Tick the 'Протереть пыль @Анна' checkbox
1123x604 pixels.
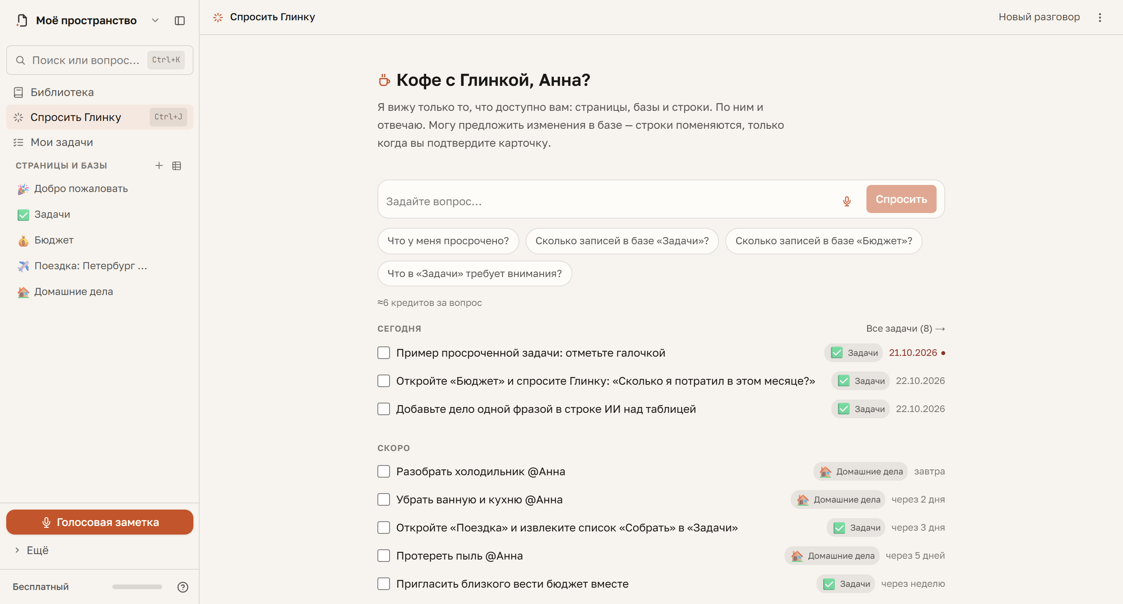(x=383, y=556)
